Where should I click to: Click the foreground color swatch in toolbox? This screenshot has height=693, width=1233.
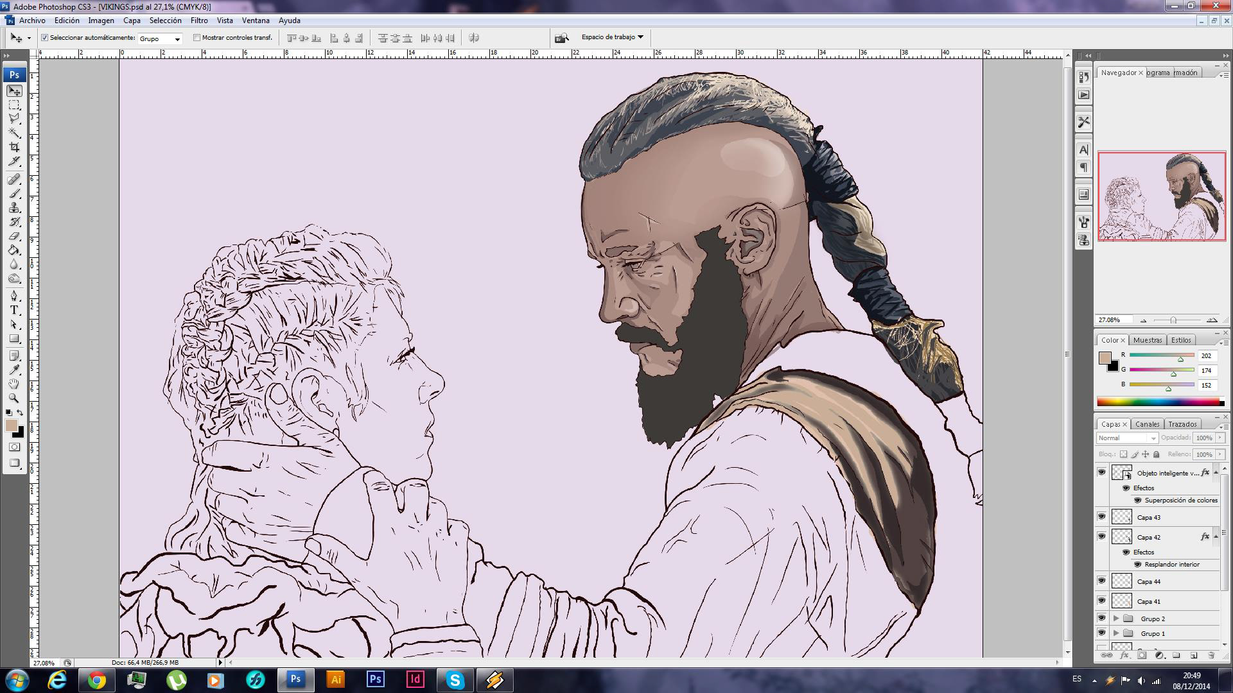pos(11,426)
